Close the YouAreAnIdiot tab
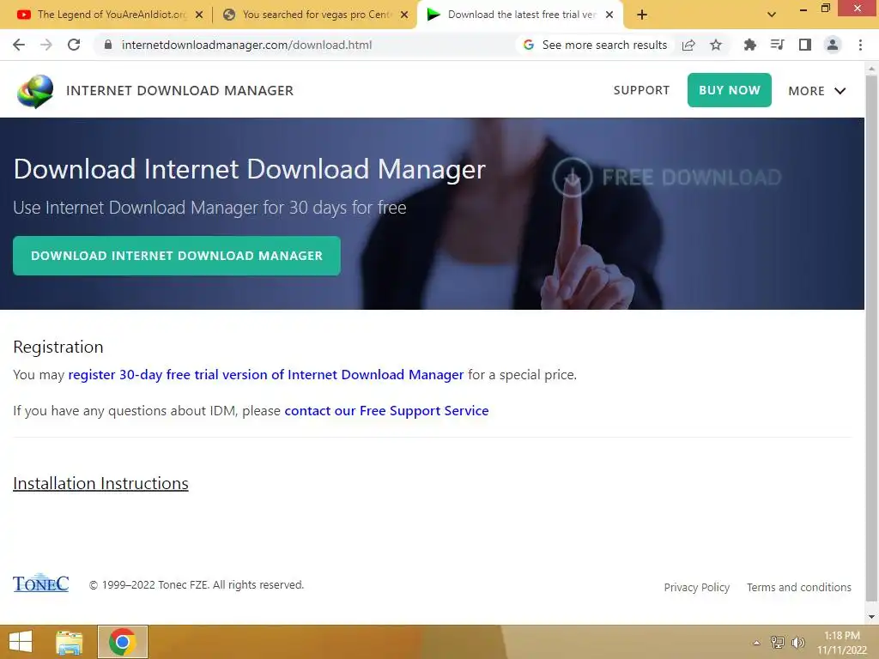Screen dimensions: 879x659 point(199,15)
